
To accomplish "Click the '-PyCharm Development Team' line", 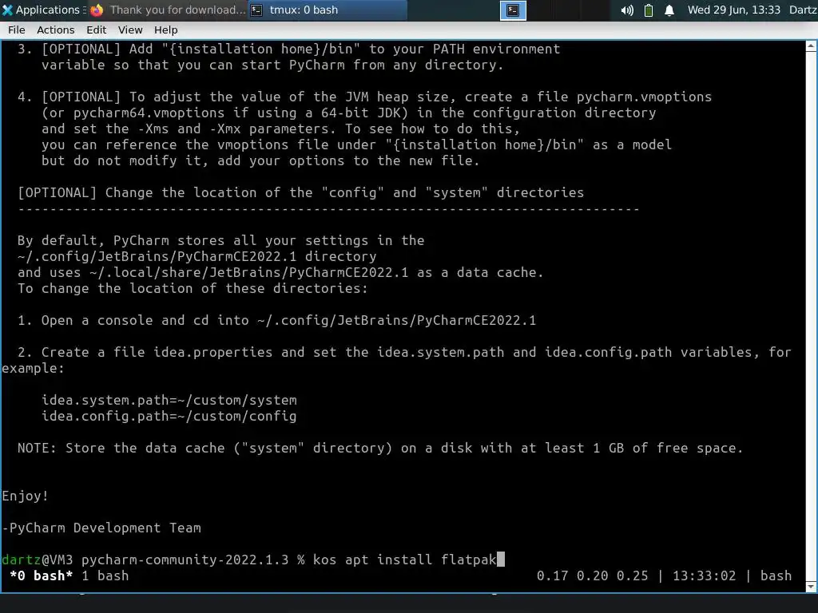I will tap(101, 528).
